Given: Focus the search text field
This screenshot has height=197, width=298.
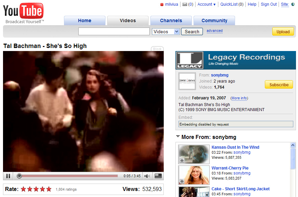Looking at the screenshot, I should tap(114, 32).
